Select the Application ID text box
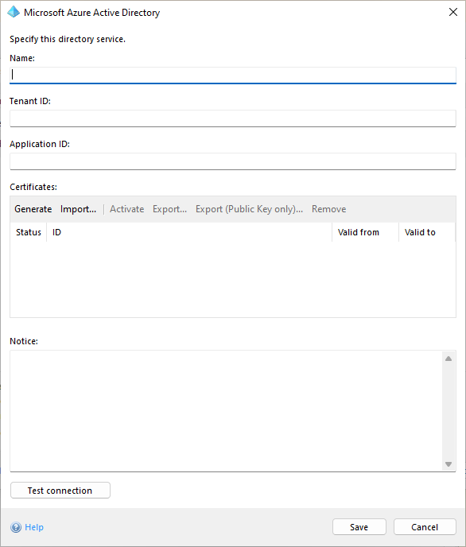 tap(233, 161)
